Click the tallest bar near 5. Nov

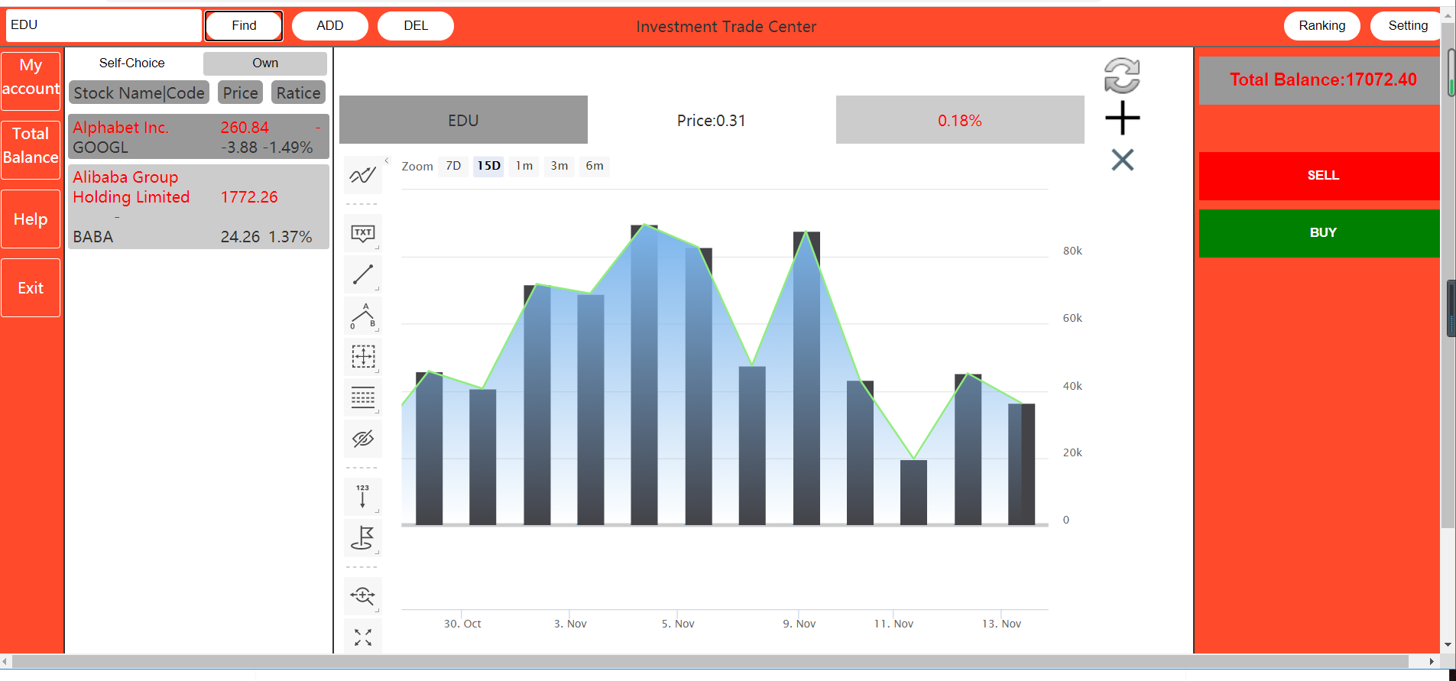[x=644, y=375]
